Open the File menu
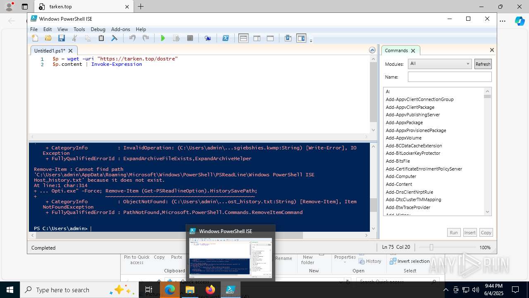Image resolution: width=529 pixels, height=298 pixels. pos(34,29)
